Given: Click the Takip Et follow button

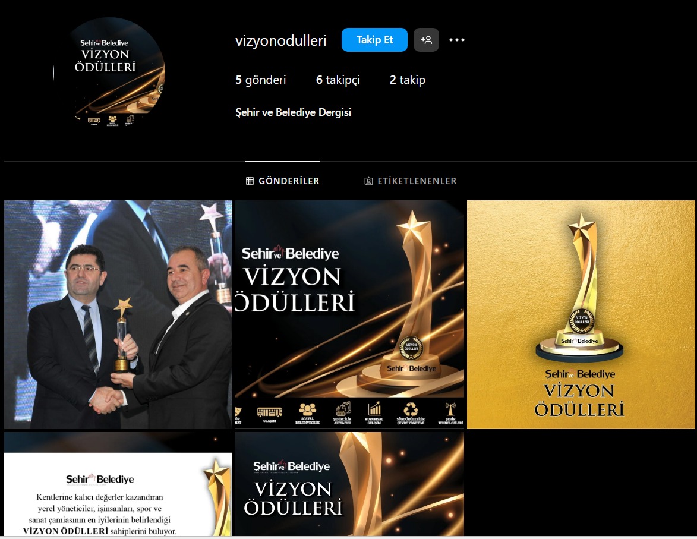Looking at the screenshot, I should tap(374, 40).
